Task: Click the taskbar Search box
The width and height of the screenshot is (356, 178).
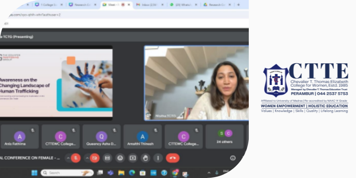Action: [x=67, y=173]
